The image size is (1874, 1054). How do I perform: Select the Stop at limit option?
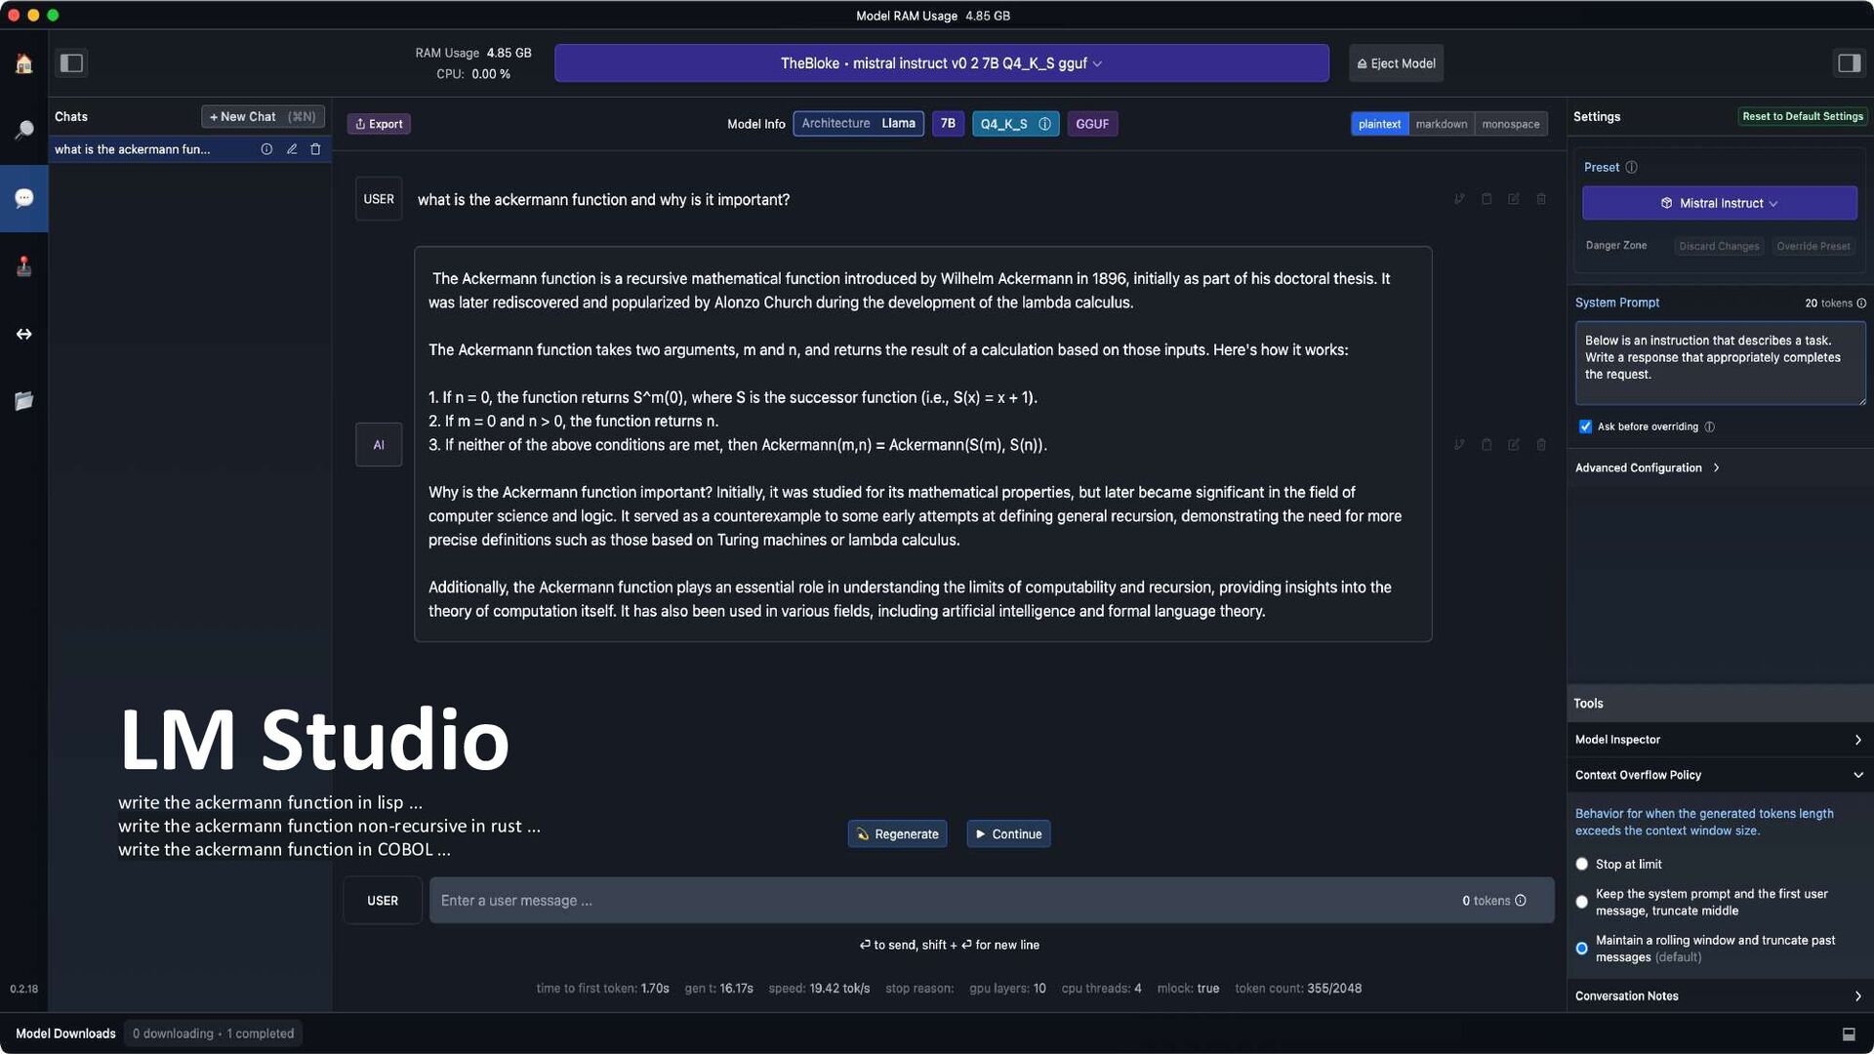pos(1581,865)
